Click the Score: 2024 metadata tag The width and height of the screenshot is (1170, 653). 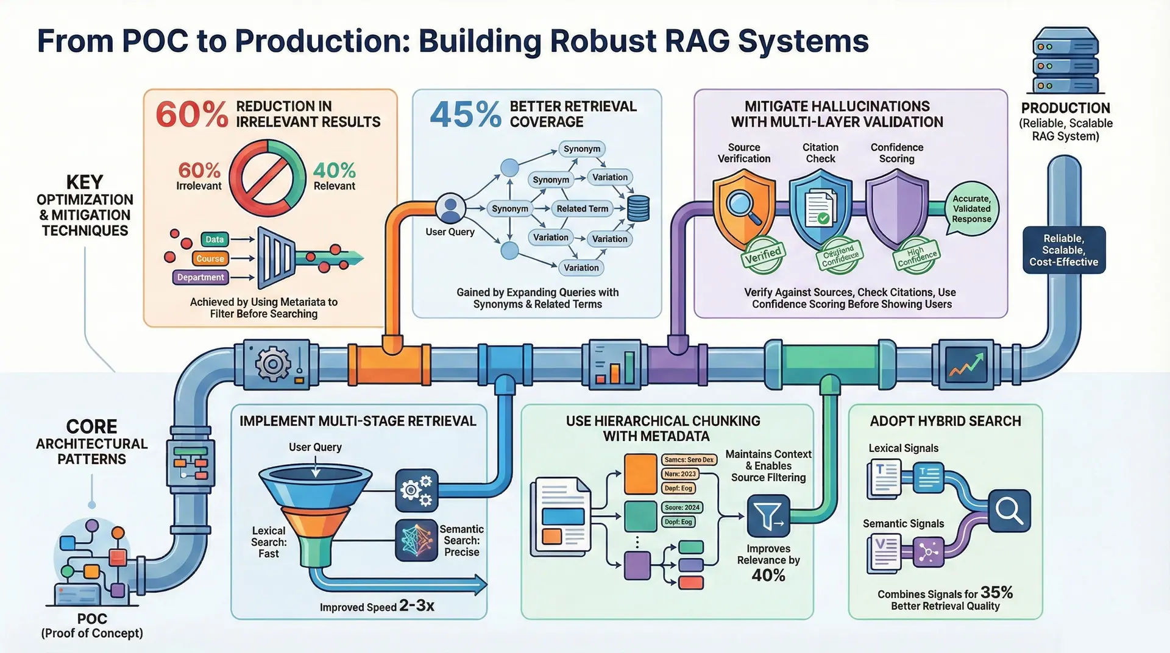[x=682, y=507]
